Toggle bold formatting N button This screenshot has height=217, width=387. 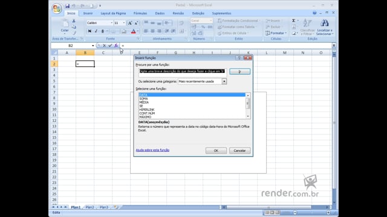(x=89, y=31)
